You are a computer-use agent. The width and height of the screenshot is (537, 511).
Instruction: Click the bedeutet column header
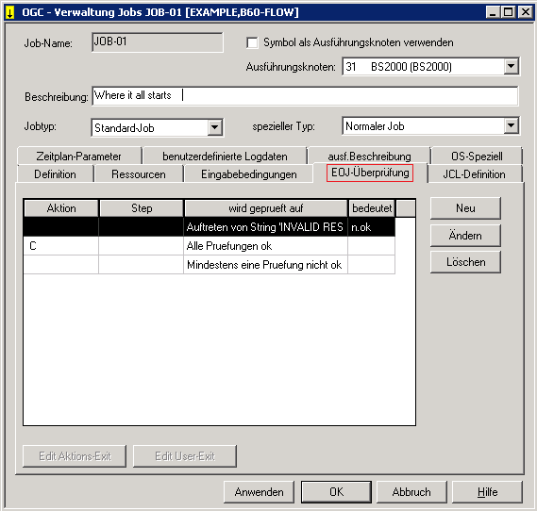coord(372,208)
